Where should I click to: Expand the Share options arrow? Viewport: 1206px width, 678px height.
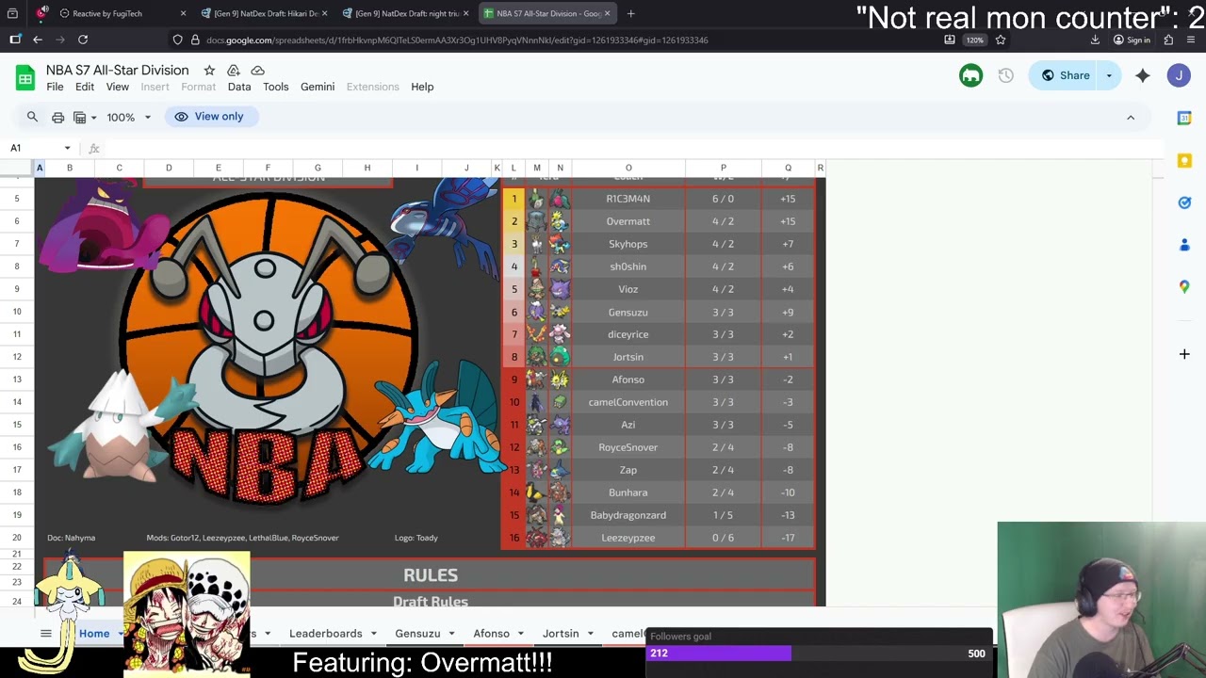[x=1109, y=75]
